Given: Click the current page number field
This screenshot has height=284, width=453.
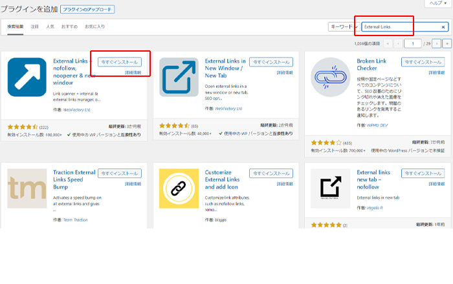Looking at the screenshot, I should tap(413, 43).
